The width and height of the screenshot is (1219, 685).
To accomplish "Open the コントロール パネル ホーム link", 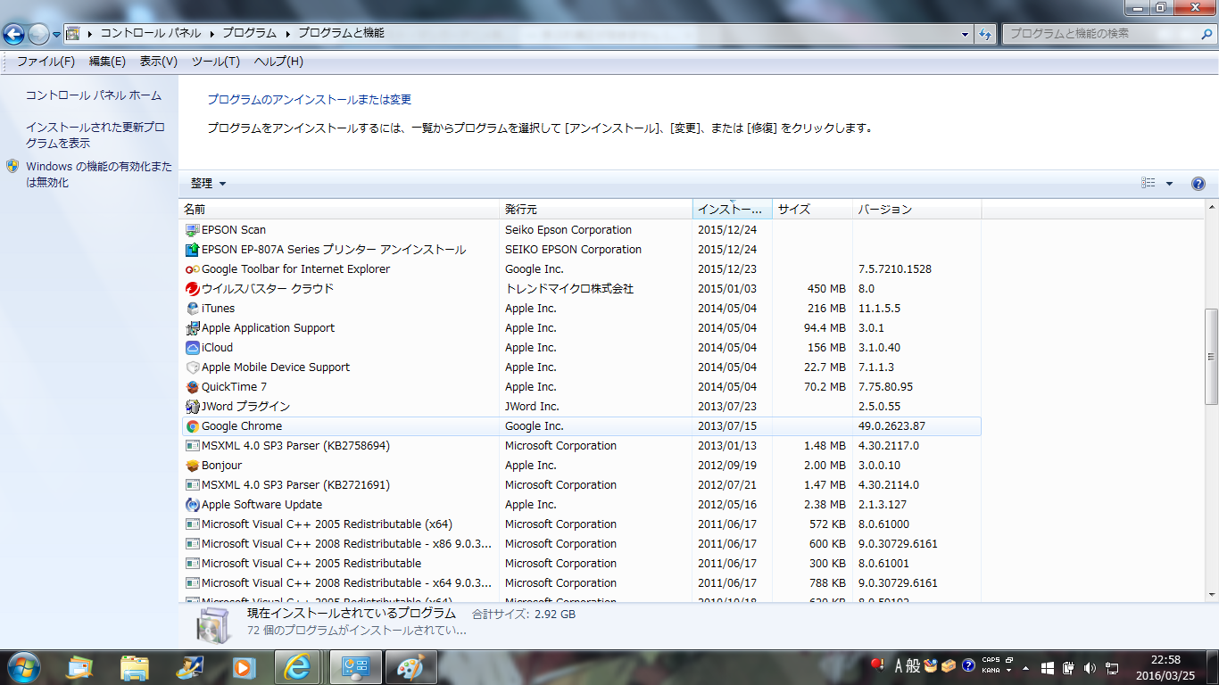I will [94, 95].
